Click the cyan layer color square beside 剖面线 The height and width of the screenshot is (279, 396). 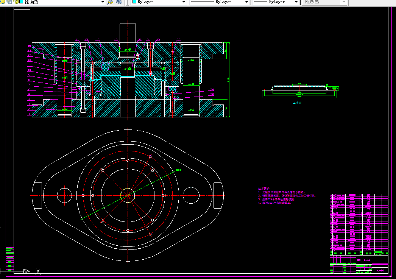[21, 2]
